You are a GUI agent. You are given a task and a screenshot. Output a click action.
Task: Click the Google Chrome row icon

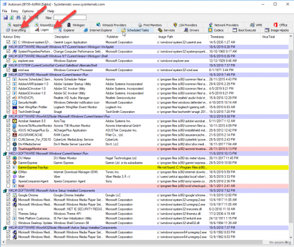click(15, 195)
